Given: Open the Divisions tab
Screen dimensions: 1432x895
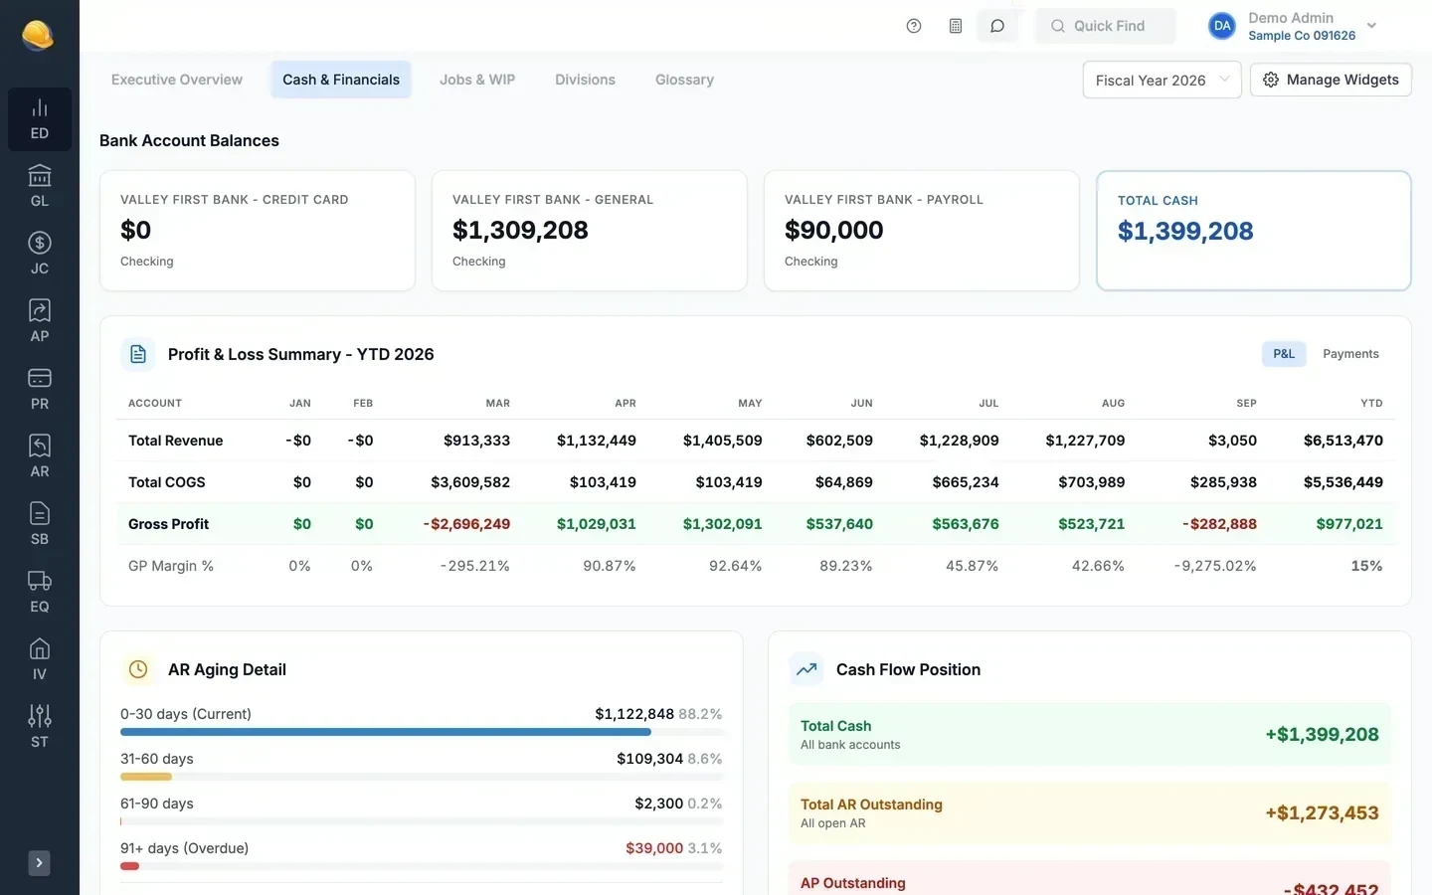Looking at the screenshot, I should [x=585, y=80].
